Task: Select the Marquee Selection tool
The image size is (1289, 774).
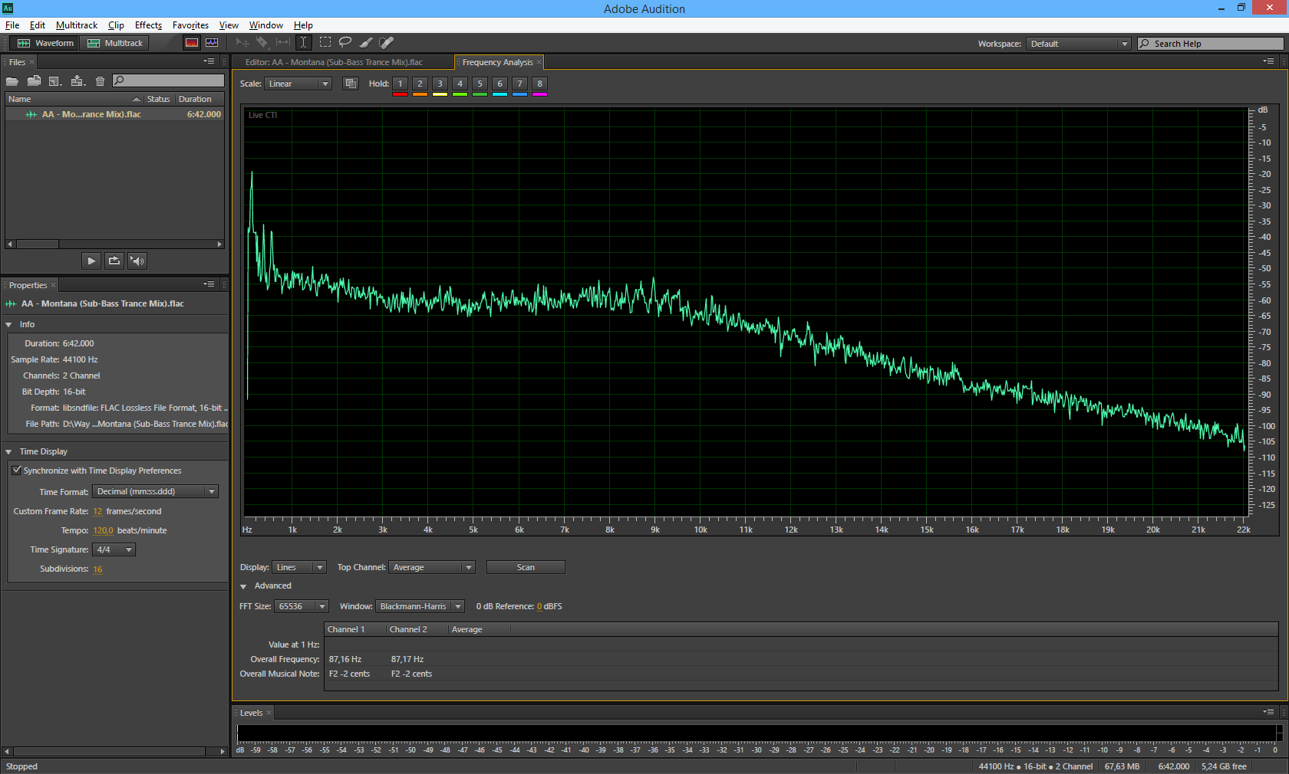Action: (x=325, y=43)
